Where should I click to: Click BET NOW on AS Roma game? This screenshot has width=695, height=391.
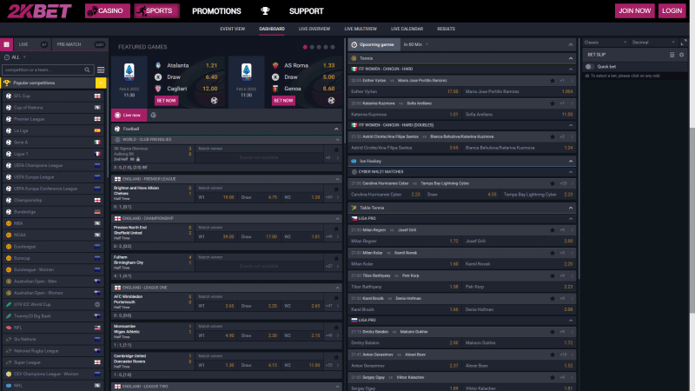coord(283,101)
